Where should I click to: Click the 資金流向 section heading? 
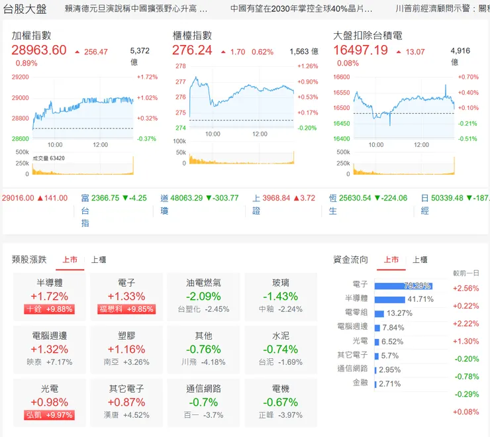(x=351, y=260)
